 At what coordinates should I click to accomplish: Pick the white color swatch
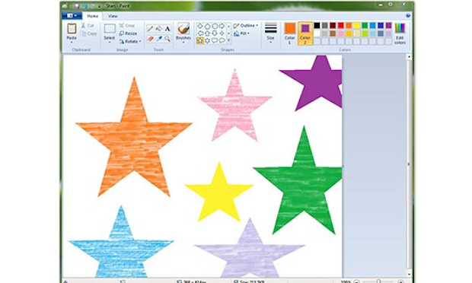coord(317,33)
